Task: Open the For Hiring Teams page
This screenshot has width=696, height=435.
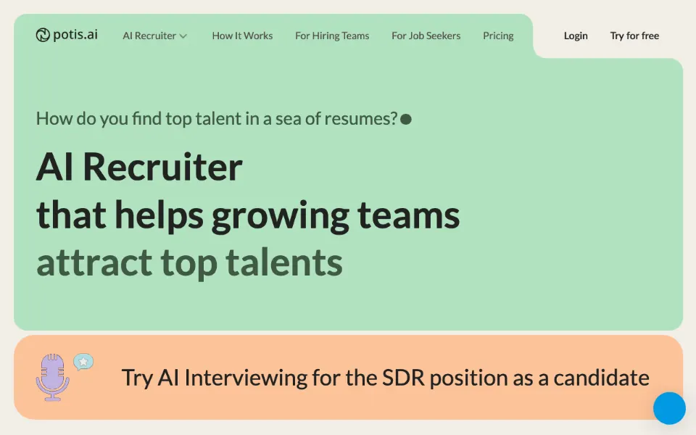Action: tap(332, 36)
